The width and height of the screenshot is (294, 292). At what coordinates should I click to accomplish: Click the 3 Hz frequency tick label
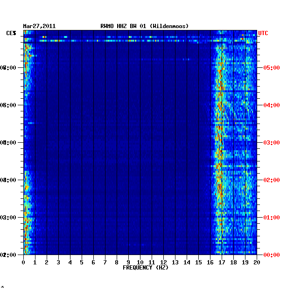point(58,263)
